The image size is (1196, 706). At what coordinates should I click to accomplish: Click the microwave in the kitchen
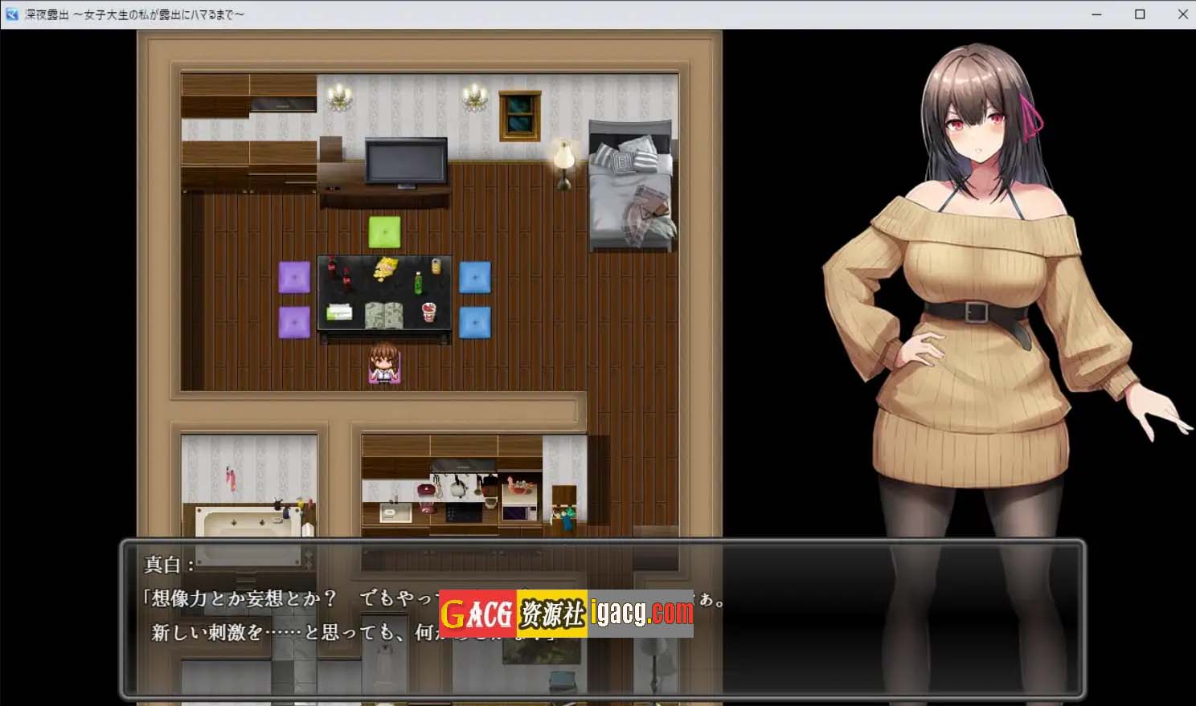(518, 511)
